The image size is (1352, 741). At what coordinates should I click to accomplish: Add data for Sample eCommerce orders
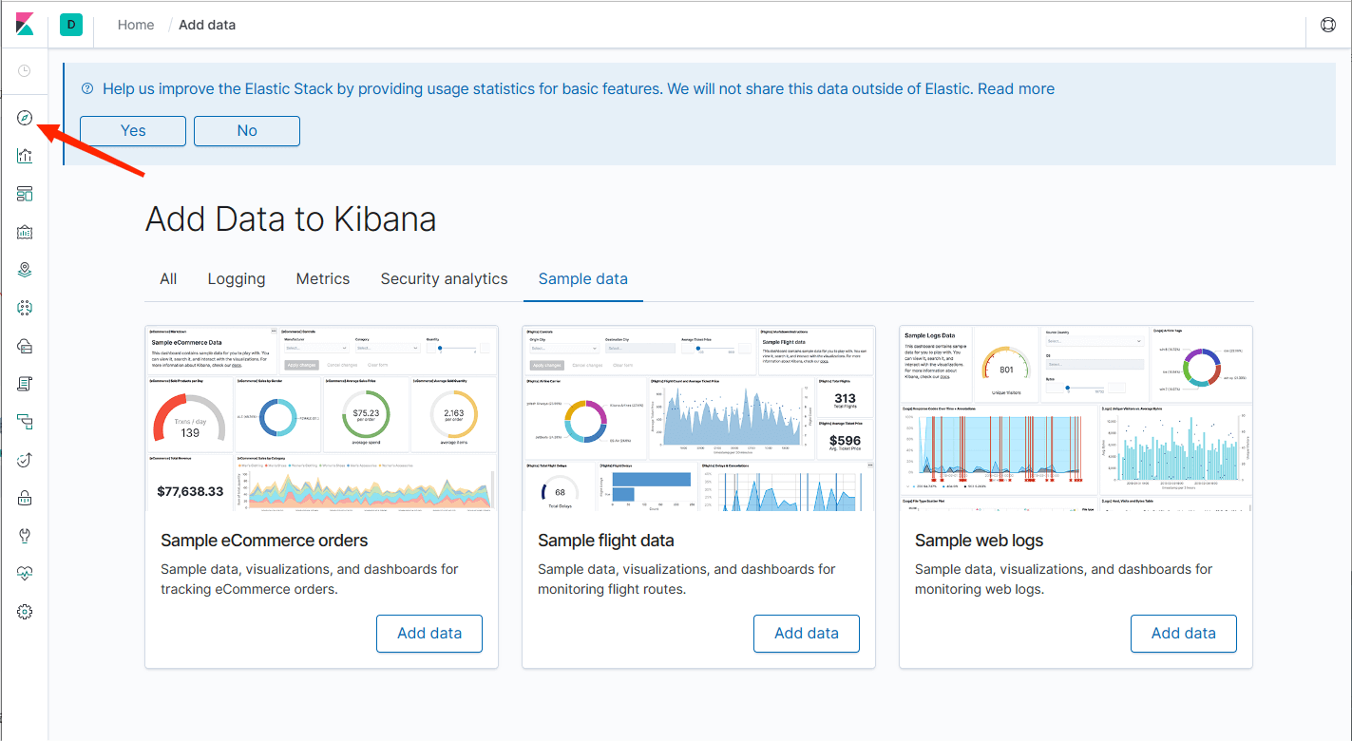click(x=429, y=633)
